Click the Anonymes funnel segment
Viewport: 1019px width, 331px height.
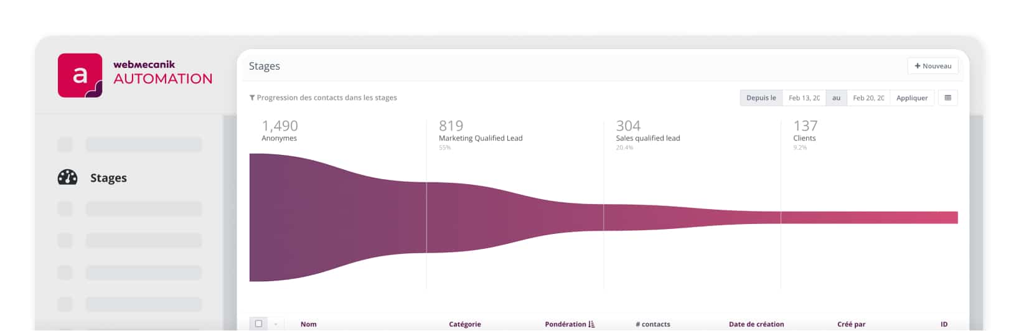[x=336, y=217]
